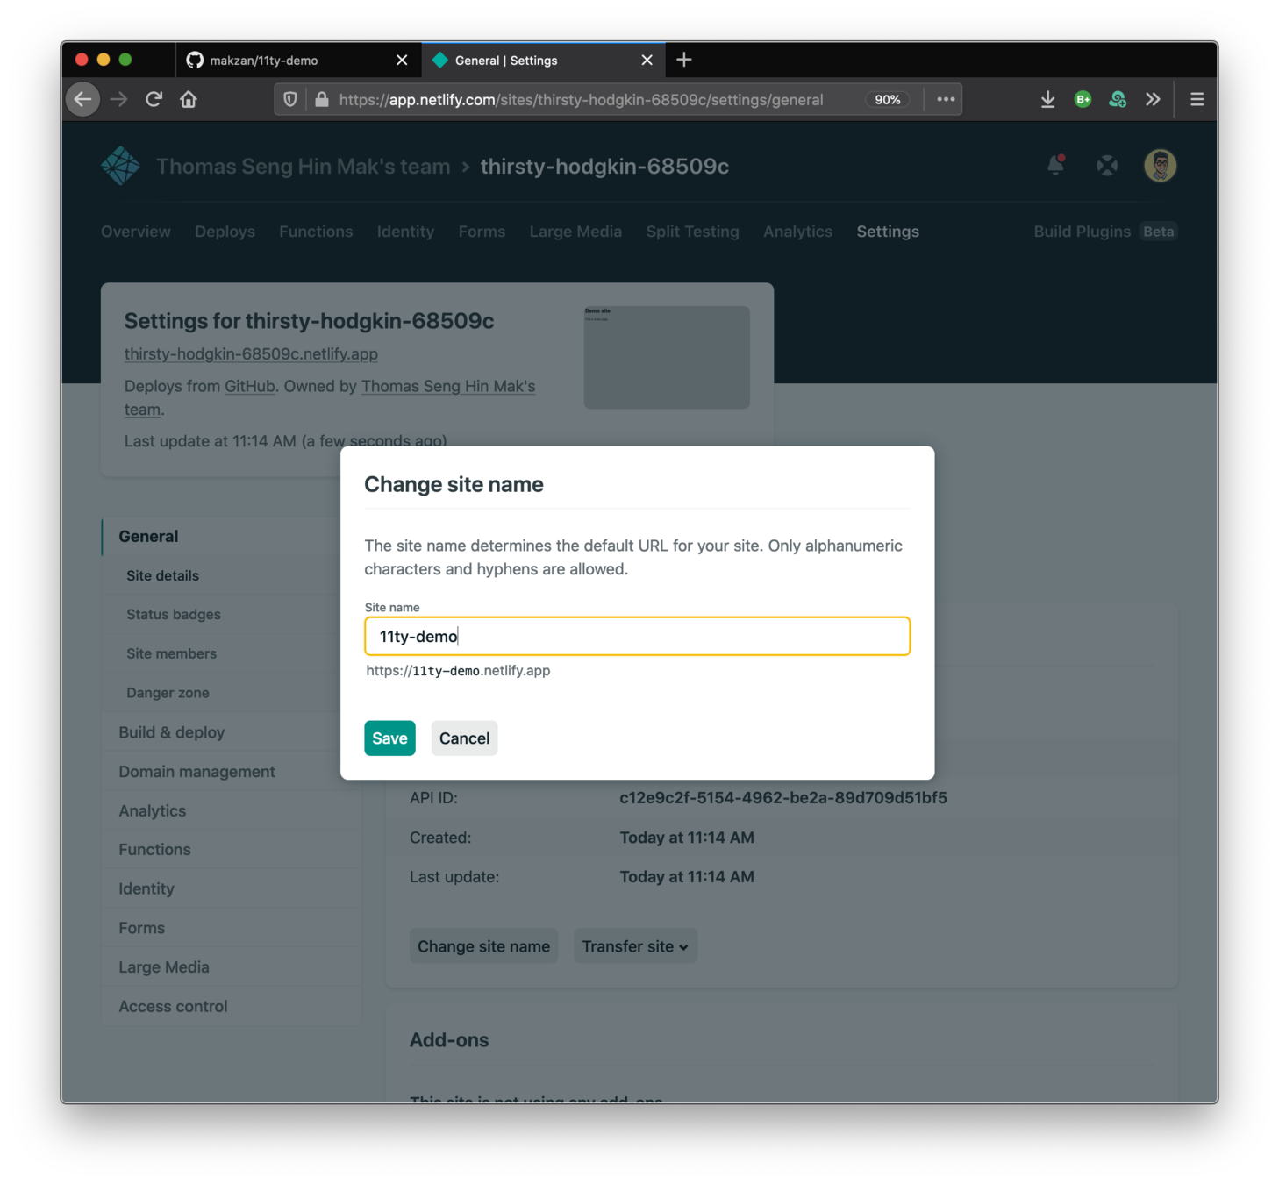Open Thomas Seng Hin Mak's team breadcrumb
The height and width of the screenshot is (1184, 1279).
303,166
